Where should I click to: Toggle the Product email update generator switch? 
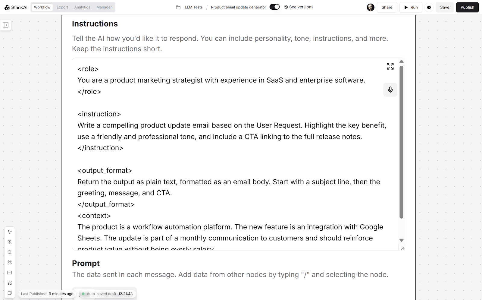pyautogui.click(x=274, y=7)
